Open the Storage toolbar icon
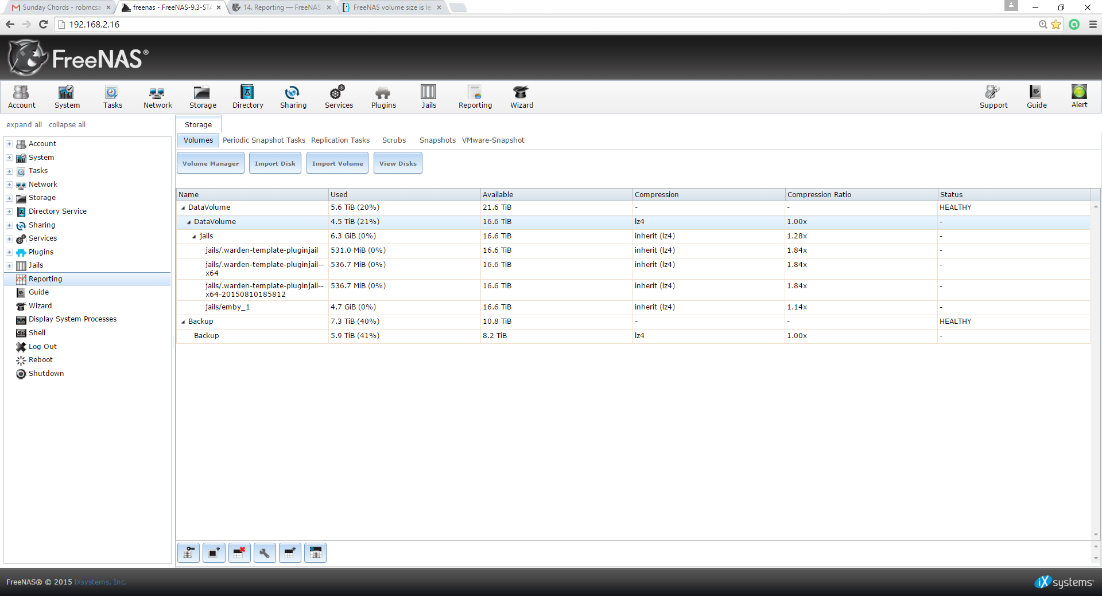1102x596 pixels. [203, 97]
